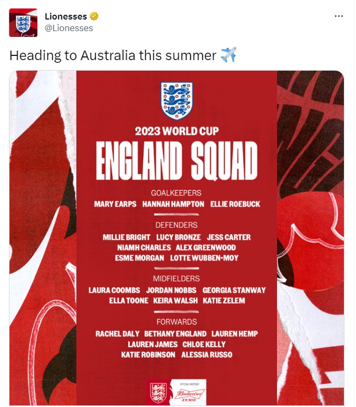Viewport: 356px width, 407px height.
Task: Click the airplane emoji in tweet
Action: pos(229,55)
